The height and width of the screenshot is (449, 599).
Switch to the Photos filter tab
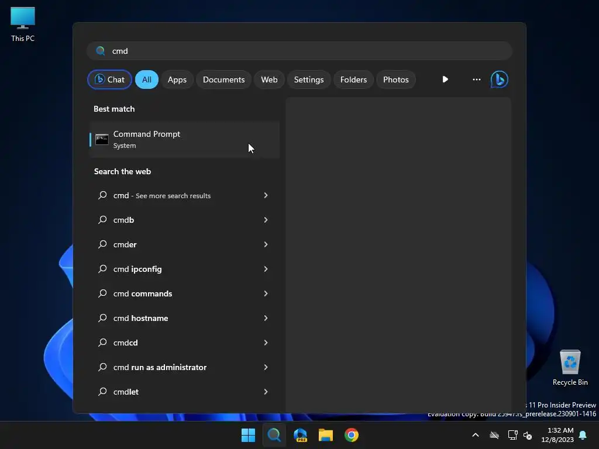pyautogui.click(x=396, y=80)
